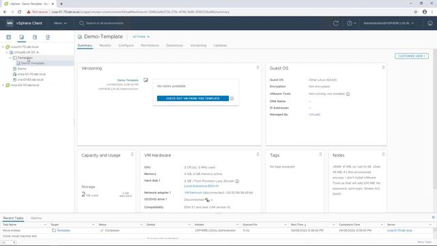Viewport: 437px width, 246px height.
Task: Open Demo-Template link in Versioning card
Action: (x=128, y=80)
